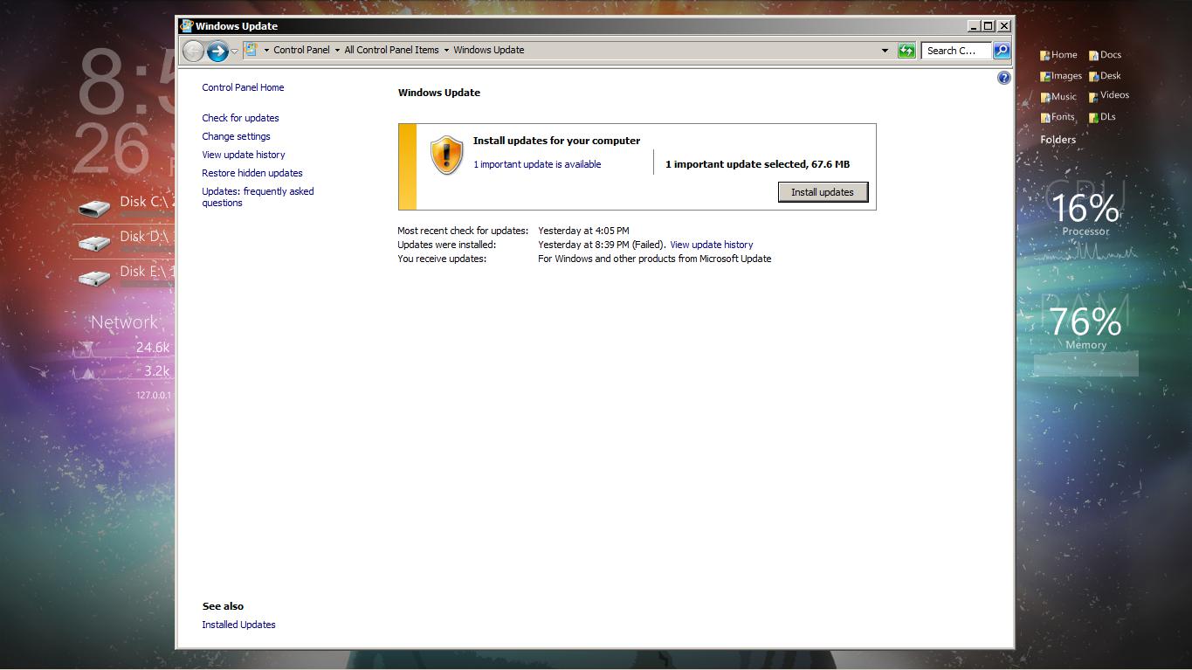The width and height of the screenshot is (1192, 670).
Task: Select All Control Panel Items breadcrumb
Action: (391, 50)
